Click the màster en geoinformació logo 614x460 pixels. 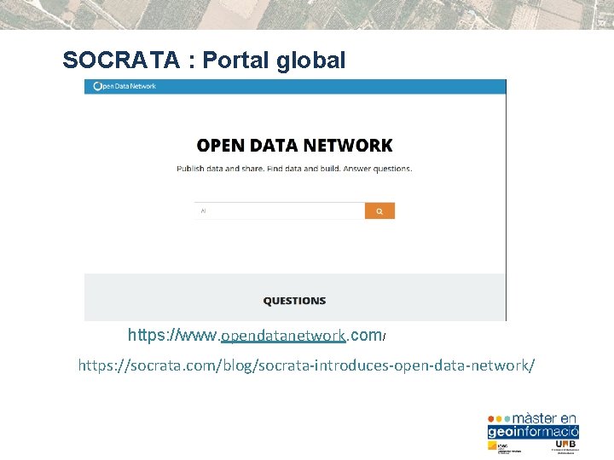click(533, 426)
